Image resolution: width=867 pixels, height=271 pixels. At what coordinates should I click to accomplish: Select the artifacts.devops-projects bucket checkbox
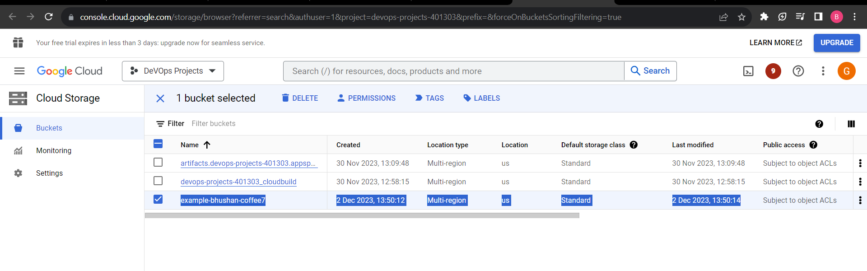(158, 162)
